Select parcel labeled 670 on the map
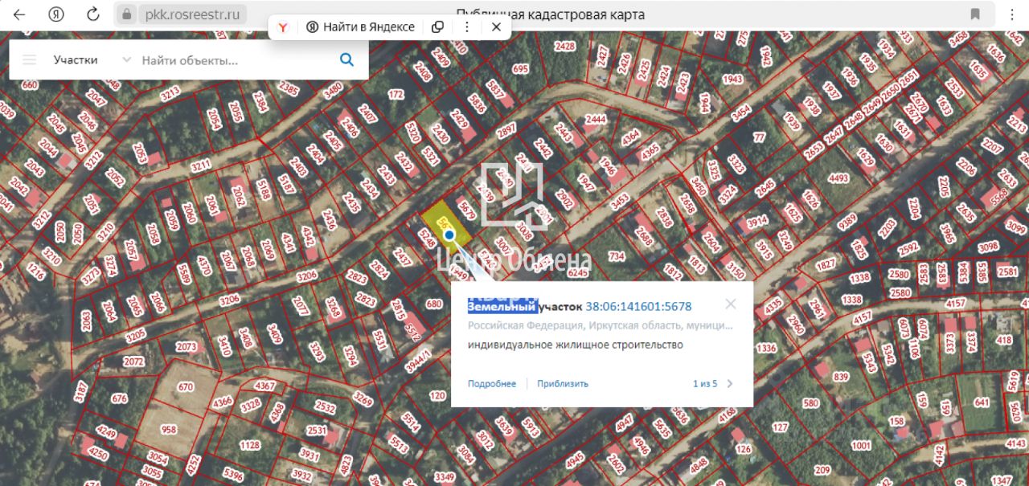 tap(186, 386)
